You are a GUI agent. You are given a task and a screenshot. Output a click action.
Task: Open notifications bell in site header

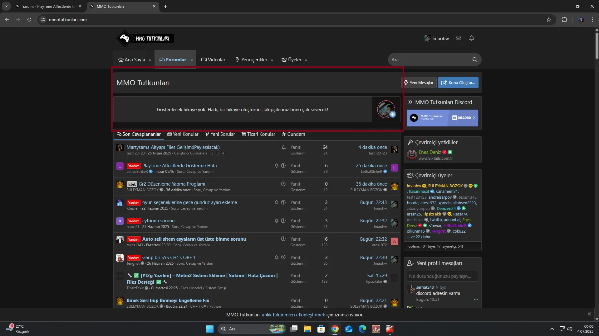point(472,38)
